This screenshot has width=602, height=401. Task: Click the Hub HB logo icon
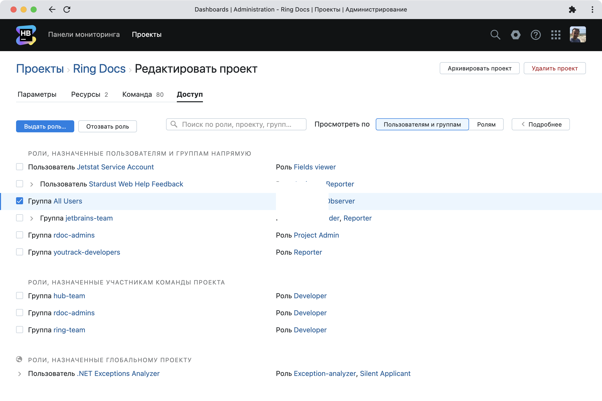tap(26, 35)
